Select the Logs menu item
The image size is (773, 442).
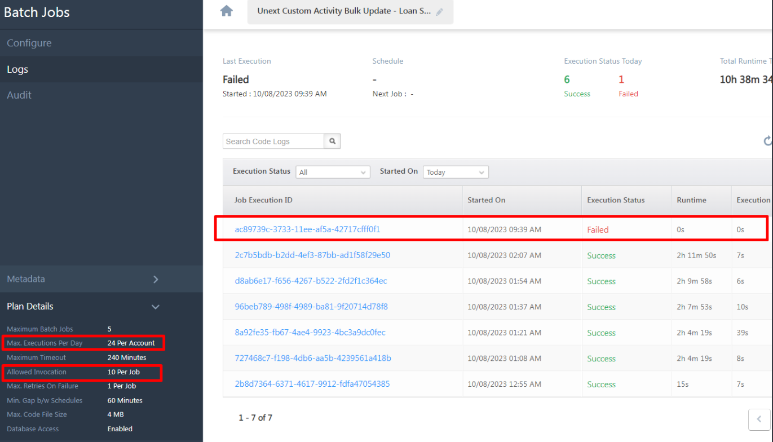point(17,69)
